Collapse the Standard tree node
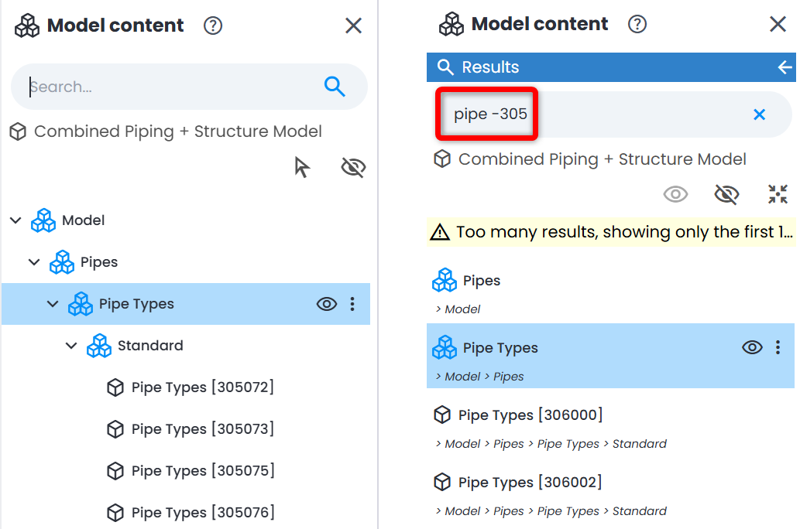Screen dimensions: 800x529 tap(71, 346)
